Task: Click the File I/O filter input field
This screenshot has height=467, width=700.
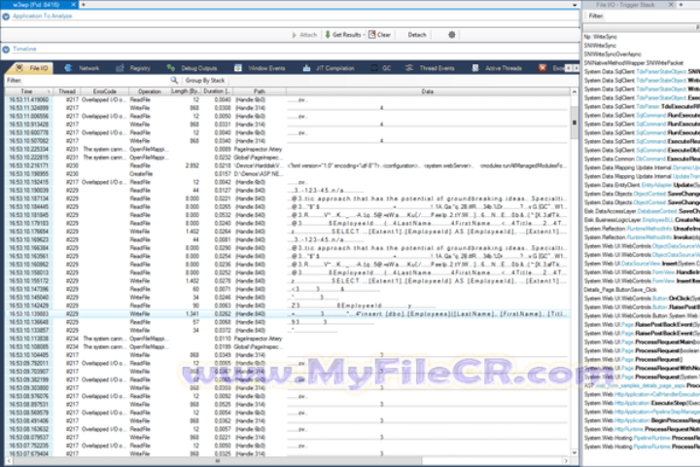Action: (96, 81)
